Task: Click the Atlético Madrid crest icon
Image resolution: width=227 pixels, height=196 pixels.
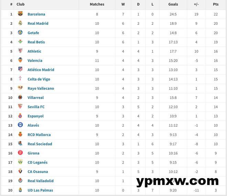Action: (x=20, y=70)
